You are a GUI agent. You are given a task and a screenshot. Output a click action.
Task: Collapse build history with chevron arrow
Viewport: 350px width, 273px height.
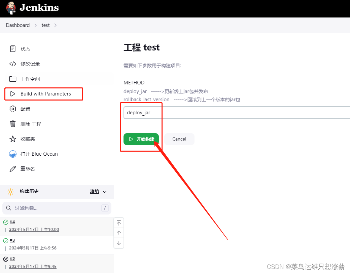click(x=105, y=192)
